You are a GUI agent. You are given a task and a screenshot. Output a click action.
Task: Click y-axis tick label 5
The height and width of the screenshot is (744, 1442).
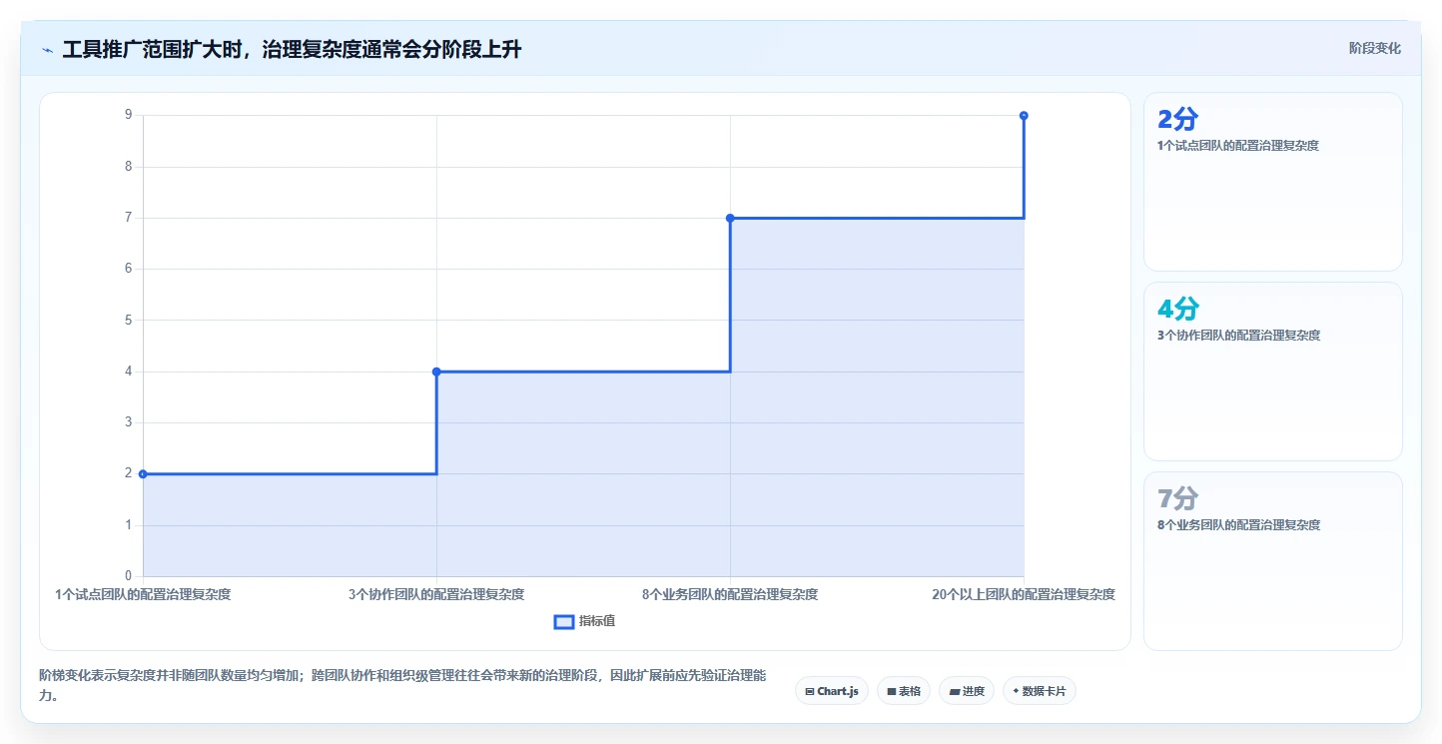(x=128, y=321)
